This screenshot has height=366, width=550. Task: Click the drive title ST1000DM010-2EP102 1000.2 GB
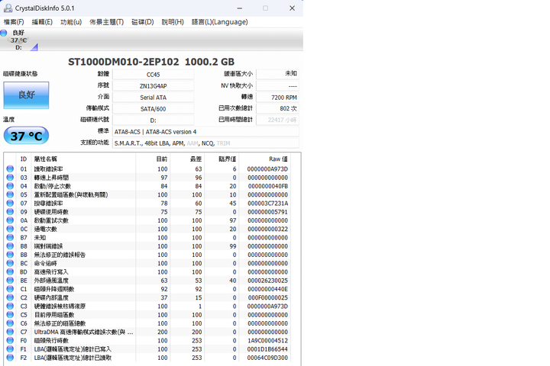(x=151, y=62)
